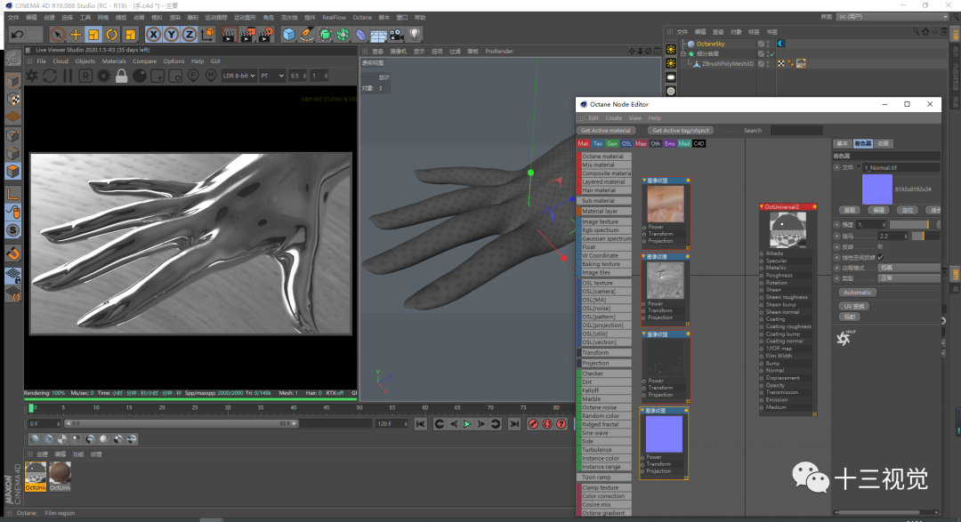Open the LDR 8-bit dropdown
This screenshot has width=961, height=522.
238,76
